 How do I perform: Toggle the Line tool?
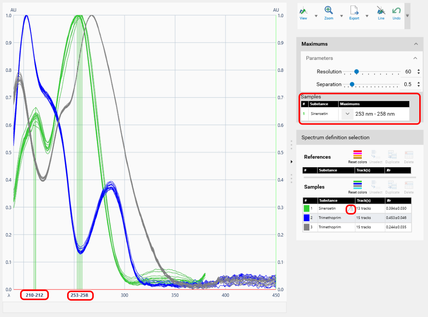pyautogui.click(x=381, y=12)
